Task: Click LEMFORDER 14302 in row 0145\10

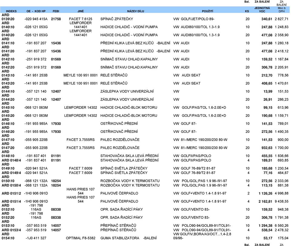Action: pos(81,107)
